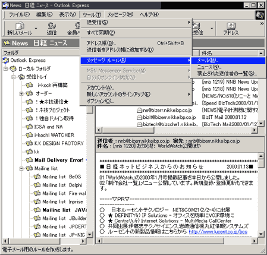Select ローカル フォルダ icon
The width and height of the screenshot is (267, 255).
click(x=13, y=69)
